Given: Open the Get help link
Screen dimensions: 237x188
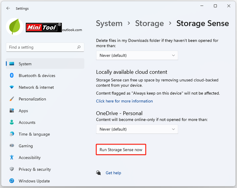Looking at the screenshot, I should [113, 173].
